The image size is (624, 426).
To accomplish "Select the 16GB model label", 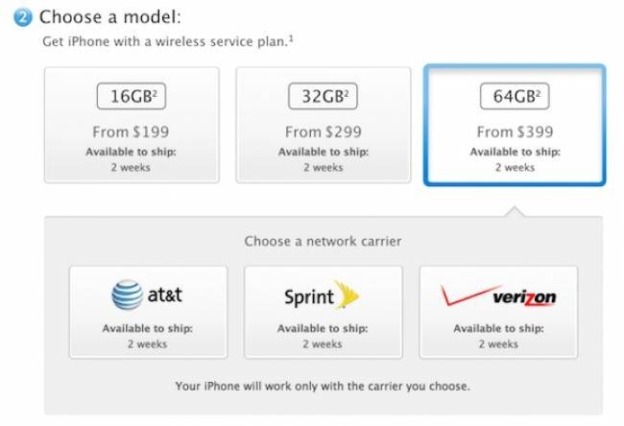I will [x=132, y=96].
